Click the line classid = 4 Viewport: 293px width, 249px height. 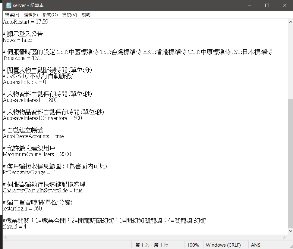tap(14, 227)
